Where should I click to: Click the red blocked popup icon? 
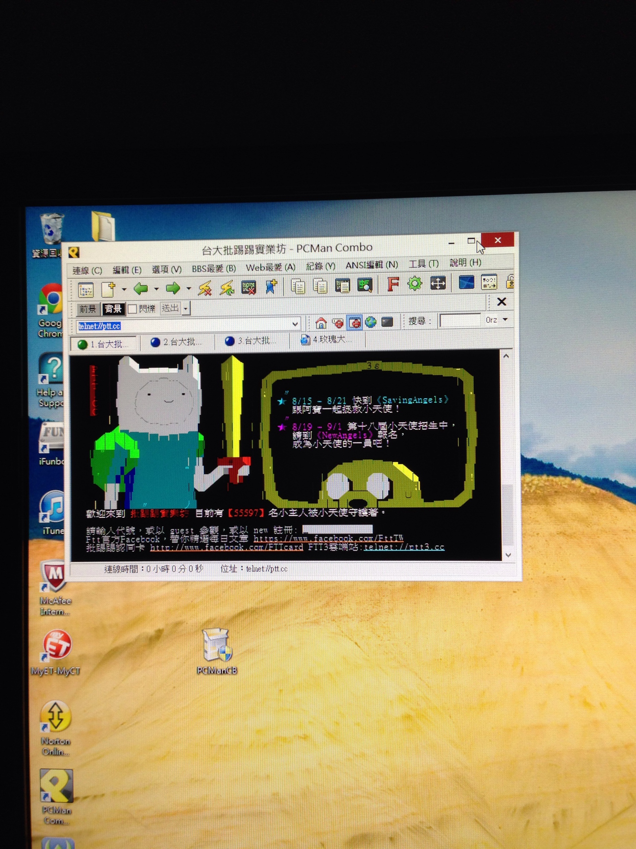point(338,323)
